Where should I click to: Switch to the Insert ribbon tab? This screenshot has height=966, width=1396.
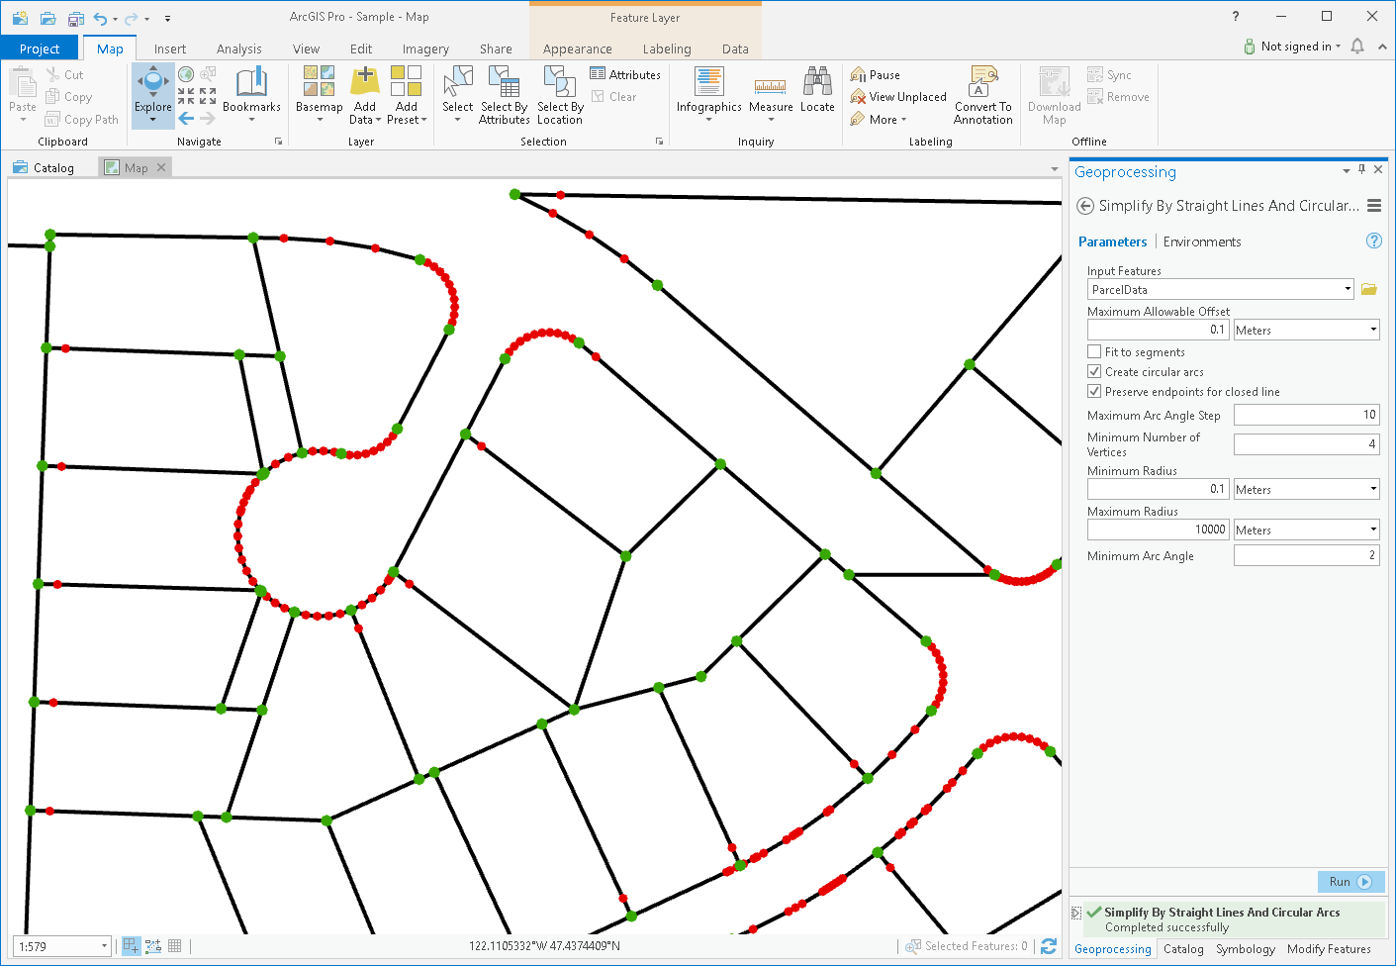[x=169, y=48]
